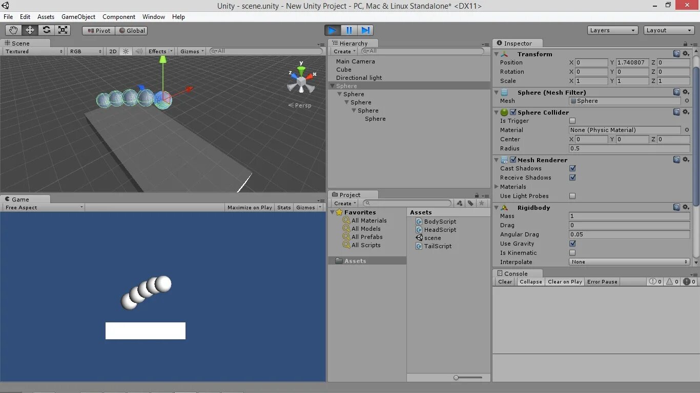Click the Mass input field
Viewport: 700px width, 393px height.
(x=629, y=216)
